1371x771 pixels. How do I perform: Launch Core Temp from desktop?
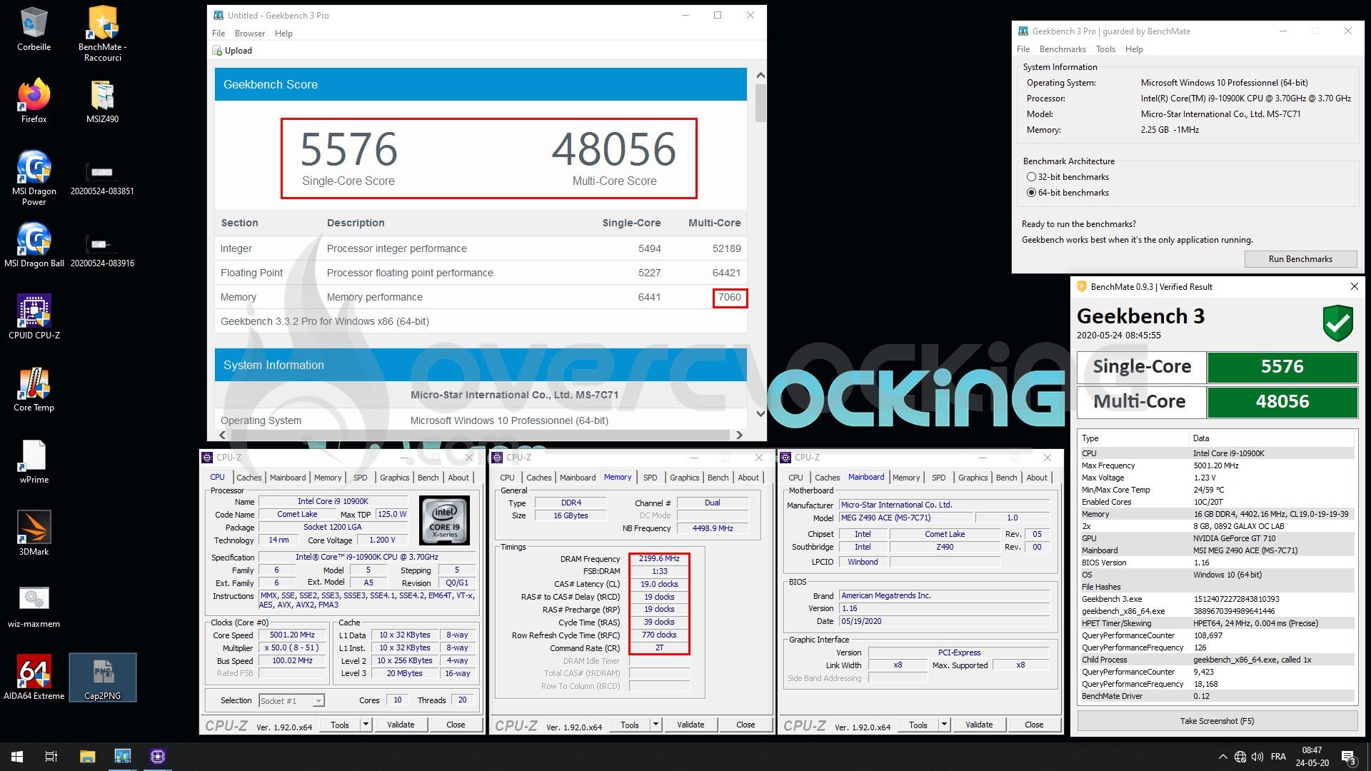tap(34, 389)
